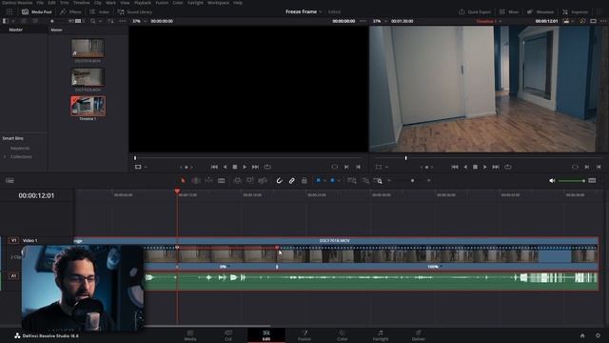Click the Replace Clip icon
The image size is (609, 343).
point(263,180)
